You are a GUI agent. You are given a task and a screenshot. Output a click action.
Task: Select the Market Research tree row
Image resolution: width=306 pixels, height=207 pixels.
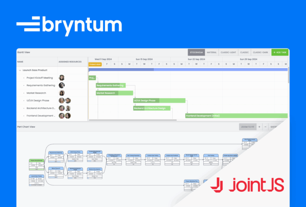52,93
